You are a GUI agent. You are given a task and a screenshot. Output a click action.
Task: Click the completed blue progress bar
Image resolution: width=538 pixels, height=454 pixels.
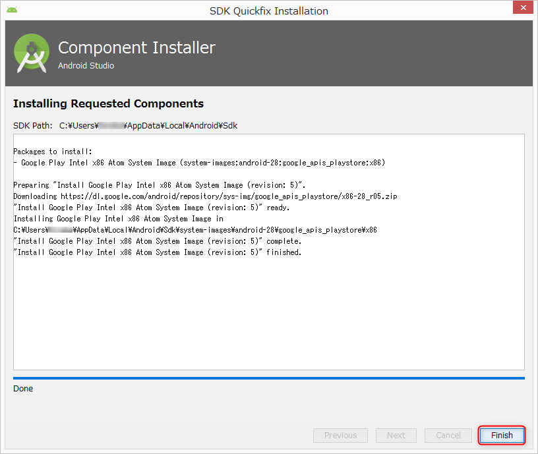coord(268,378)
